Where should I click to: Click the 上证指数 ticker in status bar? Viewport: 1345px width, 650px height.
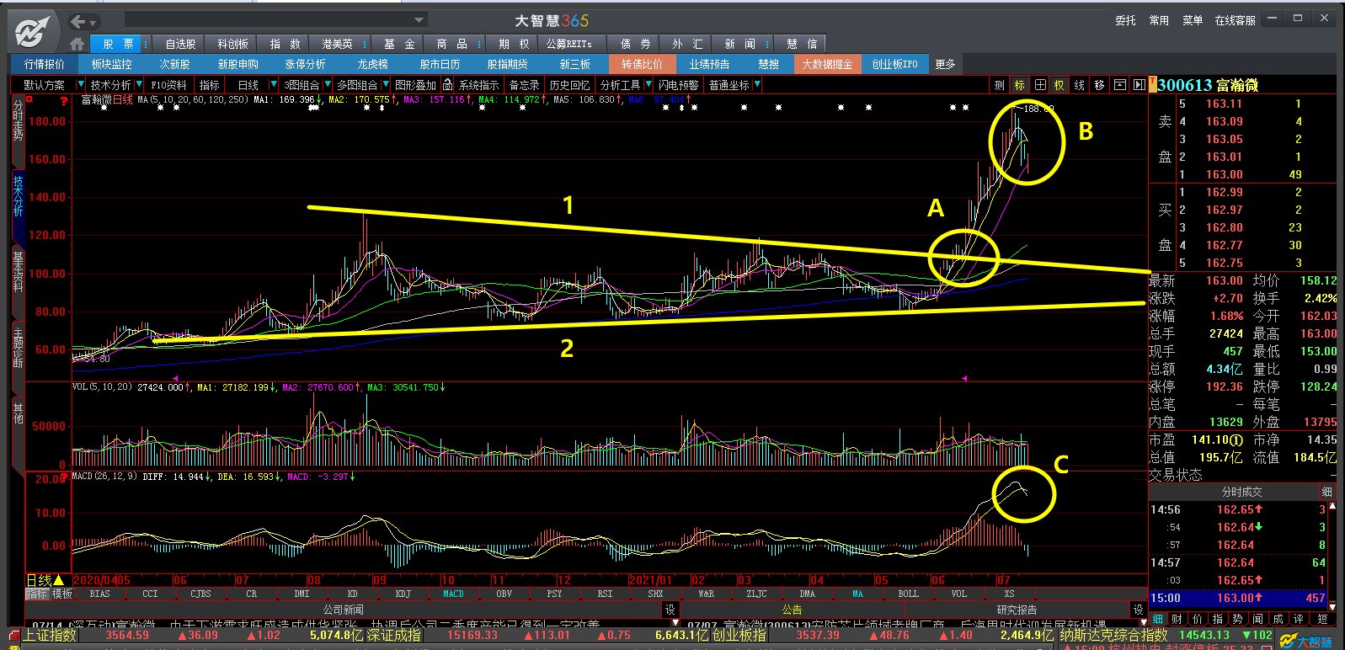pyautogui.click(x=51, y=635)
